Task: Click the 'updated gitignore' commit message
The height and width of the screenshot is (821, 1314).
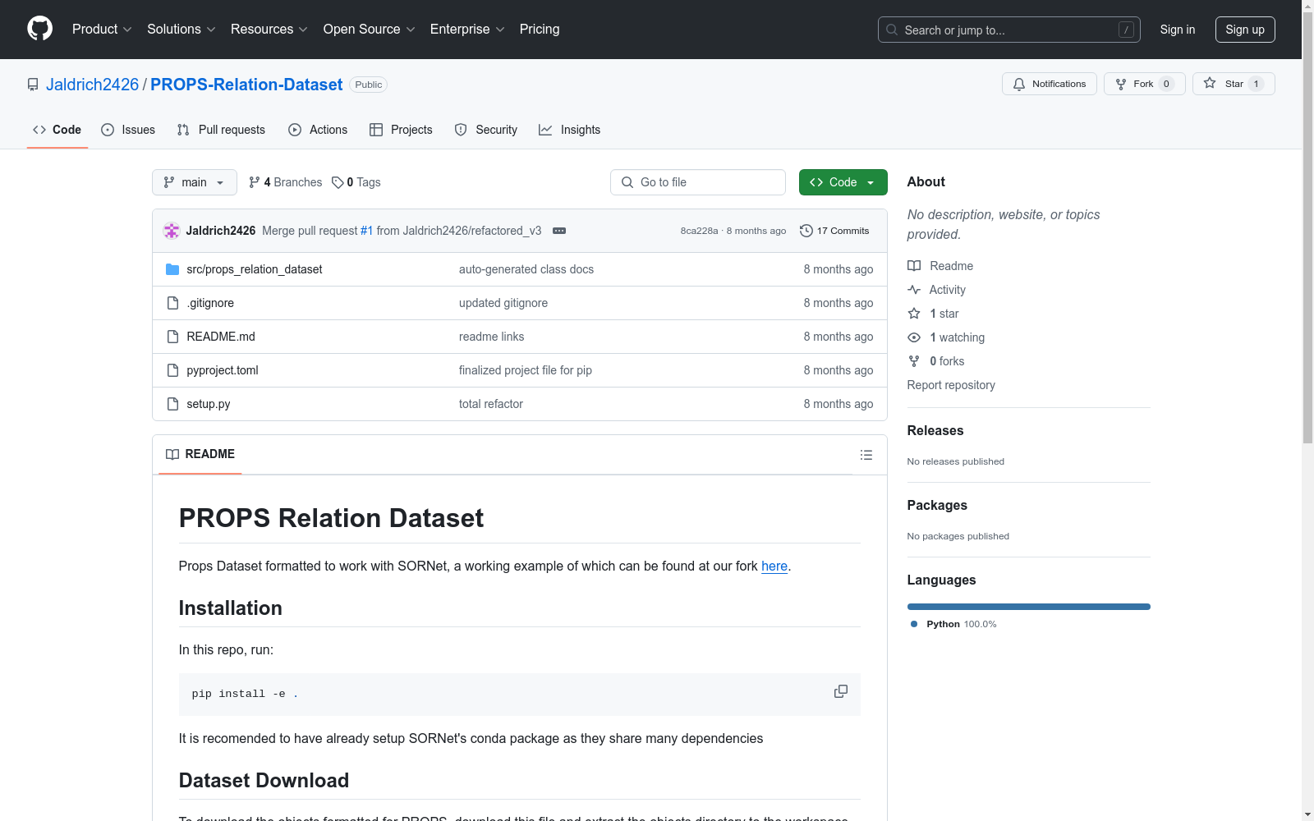Action: tap(503, 303)
